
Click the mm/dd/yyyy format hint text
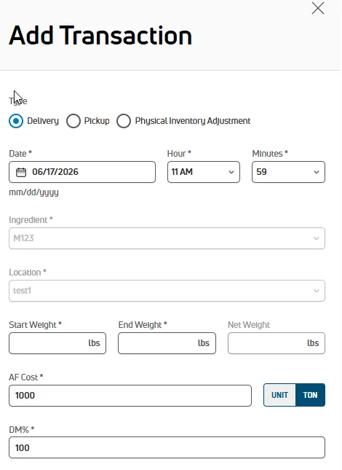click(x=33, y=192)
